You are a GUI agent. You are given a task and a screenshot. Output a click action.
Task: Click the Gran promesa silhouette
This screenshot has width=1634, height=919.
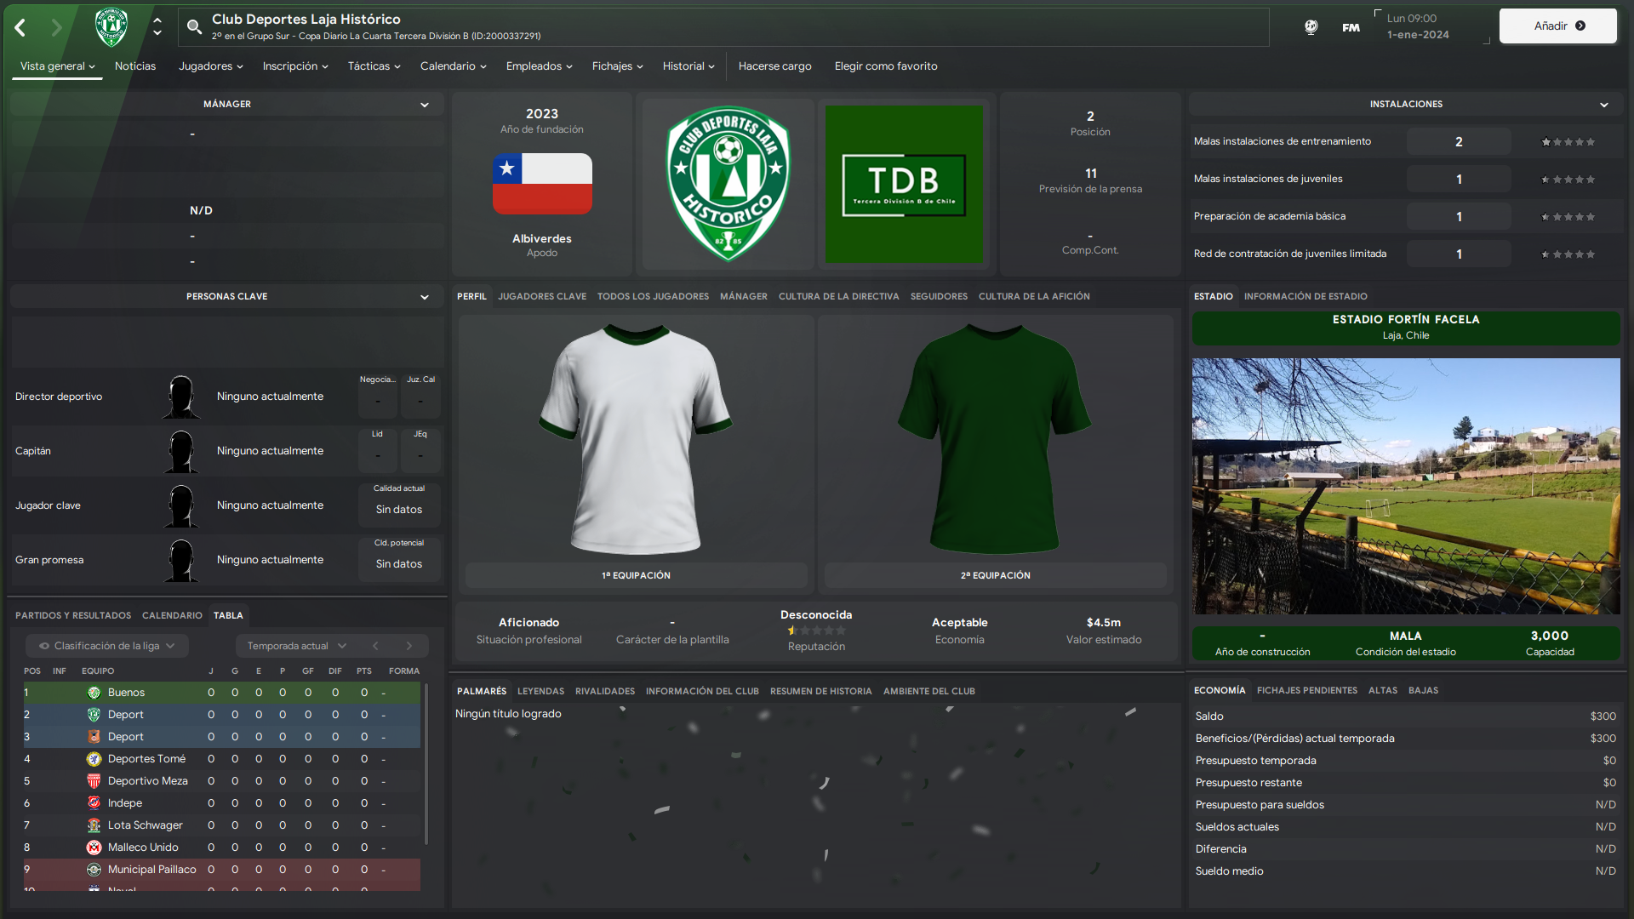[181, 560]
